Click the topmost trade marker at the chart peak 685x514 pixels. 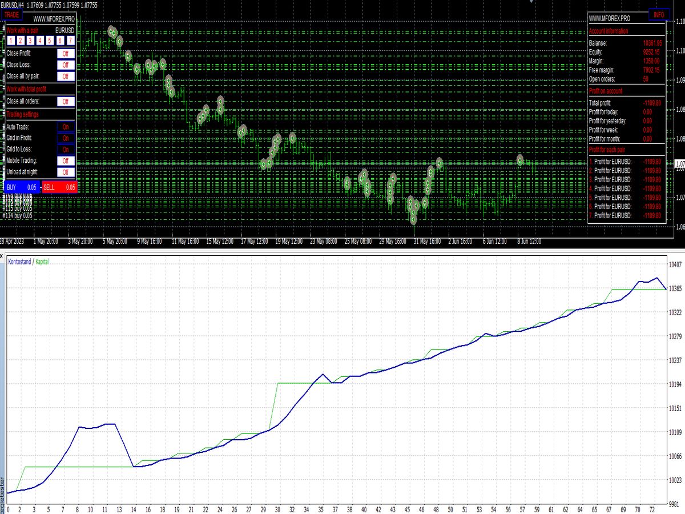point(112,31)
